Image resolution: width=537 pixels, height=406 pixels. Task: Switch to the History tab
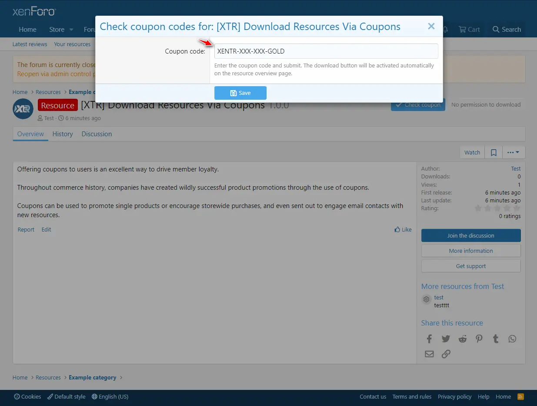(63, 134)
